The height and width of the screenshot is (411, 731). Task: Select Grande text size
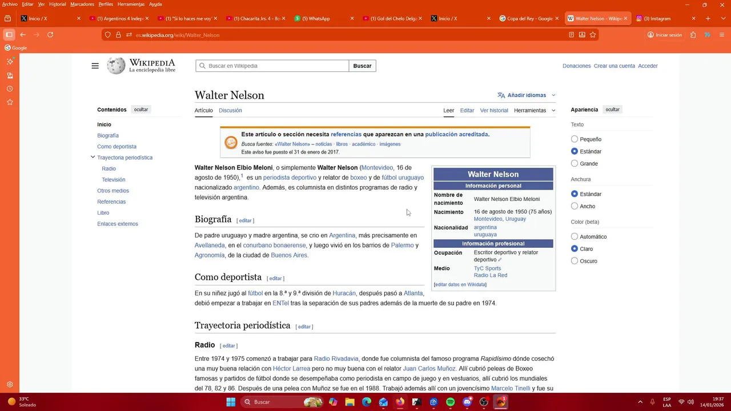click(x=575, y=164)
